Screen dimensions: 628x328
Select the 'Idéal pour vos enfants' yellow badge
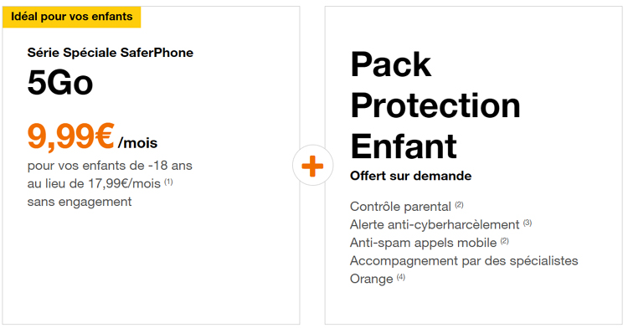pyautogui.click(x=72, y=17)
